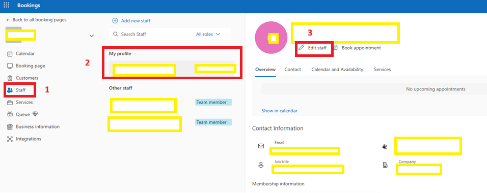Open the app launcher waffle icon
487x193 pixels.
[6, 5]
